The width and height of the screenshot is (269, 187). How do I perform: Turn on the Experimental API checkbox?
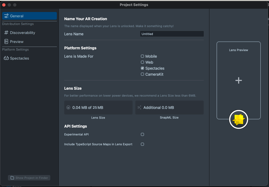click(142, 134)
